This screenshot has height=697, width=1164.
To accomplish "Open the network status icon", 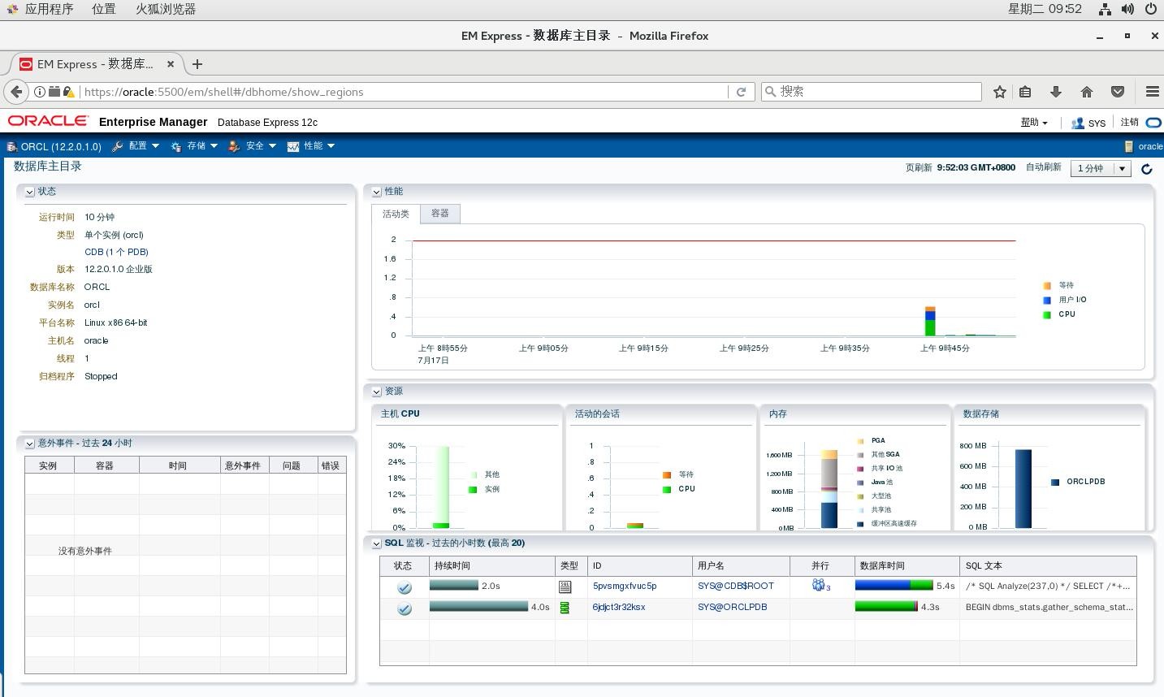I will (1105, 9).
